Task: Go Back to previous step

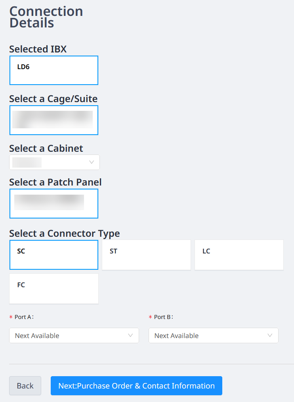Action: (x=25, y=386)
